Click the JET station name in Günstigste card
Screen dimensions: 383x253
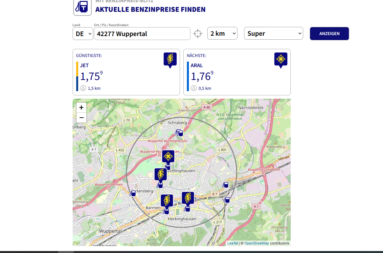coord(84,65)
